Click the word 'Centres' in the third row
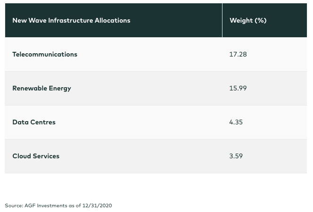 [x=43, y=122]
